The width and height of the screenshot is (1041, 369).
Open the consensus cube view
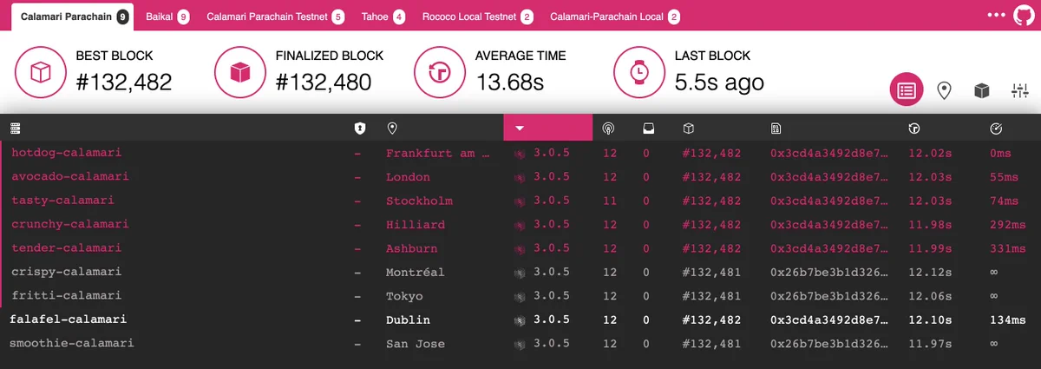(x=981, y=90)
